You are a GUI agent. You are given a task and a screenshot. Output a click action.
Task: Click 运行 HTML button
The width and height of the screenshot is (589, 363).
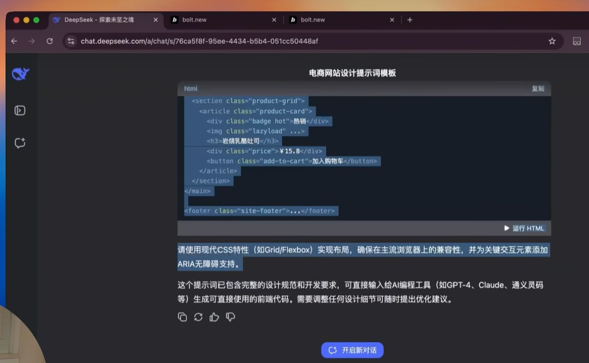pos(524,228)
